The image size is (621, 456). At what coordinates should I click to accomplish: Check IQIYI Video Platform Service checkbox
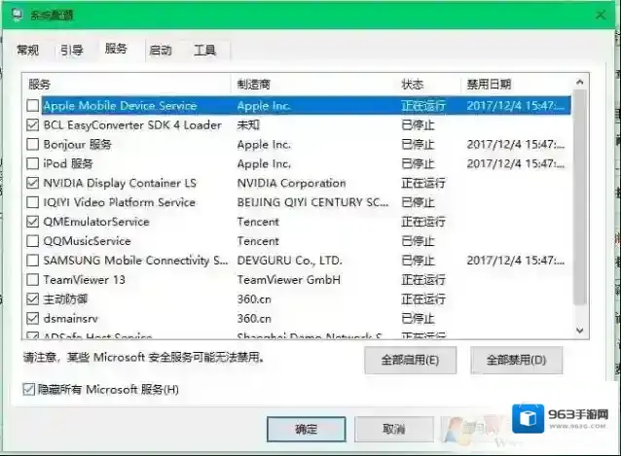click(32, 202)
